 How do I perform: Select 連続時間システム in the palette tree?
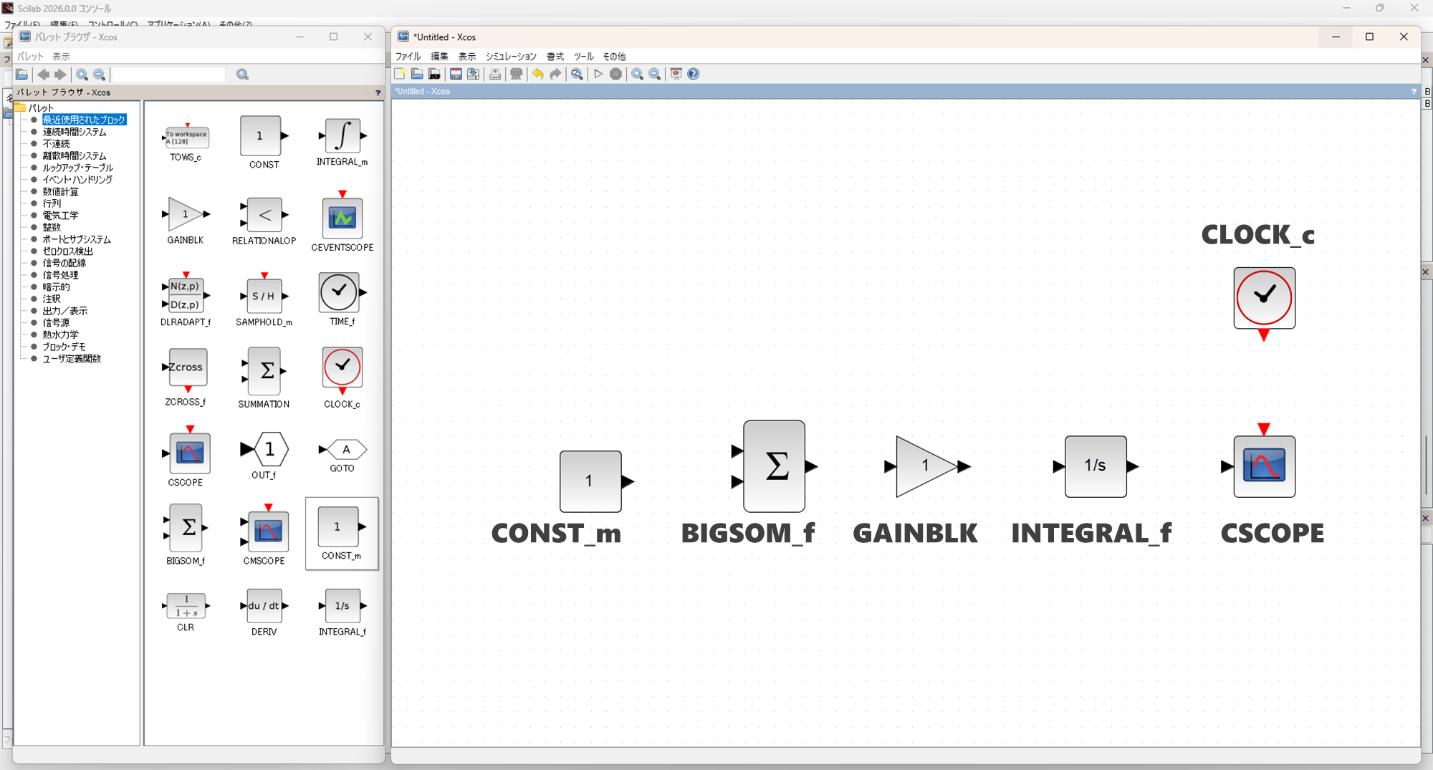74,132
